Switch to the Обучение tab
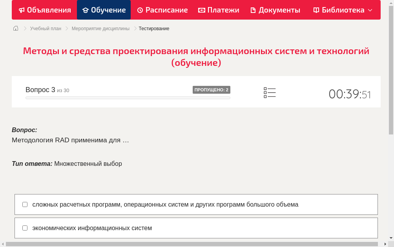394x247 pixels. coord(104,10)
